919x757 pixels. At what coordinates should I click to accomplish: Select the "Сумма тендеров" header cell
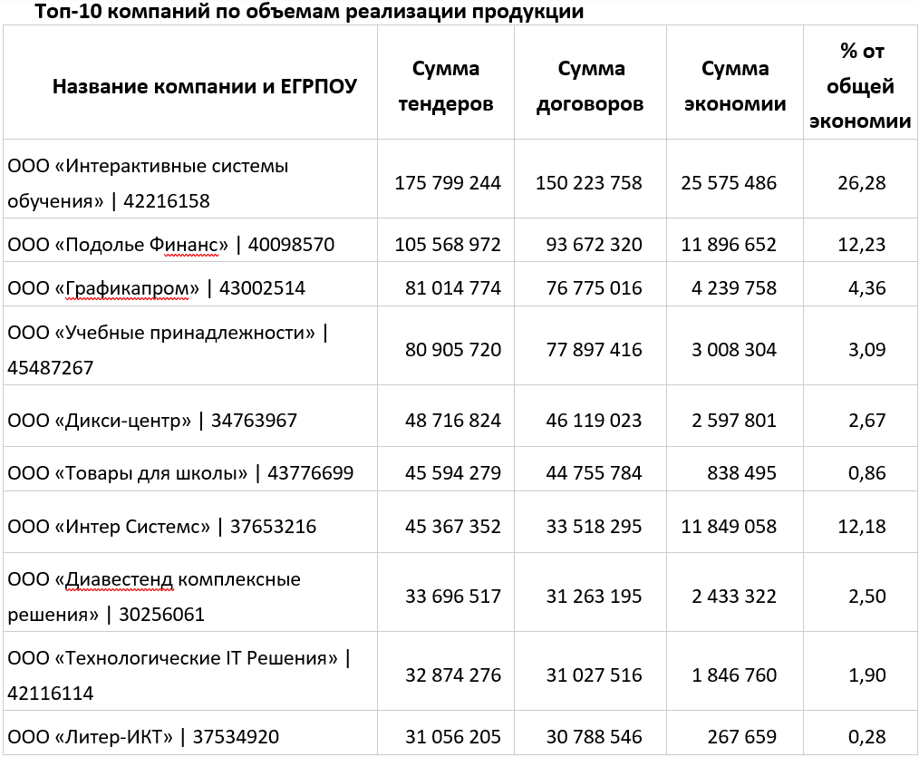(446, 86)
